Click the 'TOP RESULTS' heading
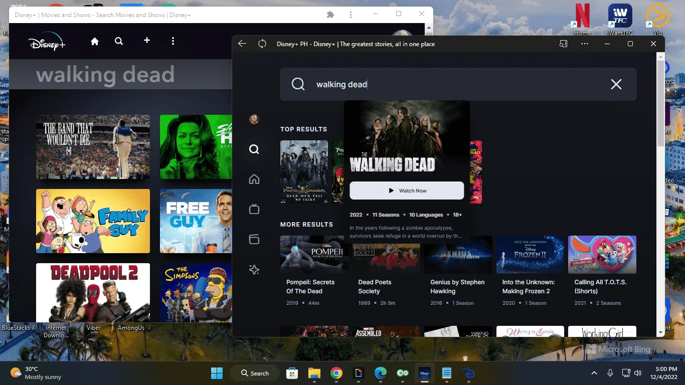 pos(303,129)
